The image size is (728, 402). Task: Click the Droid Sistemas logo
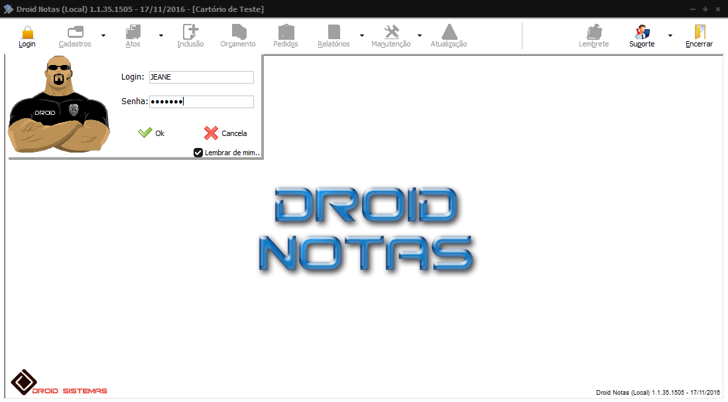[59, 383]
